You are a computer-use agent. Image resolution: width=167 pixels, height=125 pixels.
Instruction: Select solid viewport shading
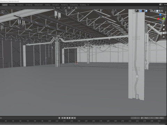click(x=157, y=11)
